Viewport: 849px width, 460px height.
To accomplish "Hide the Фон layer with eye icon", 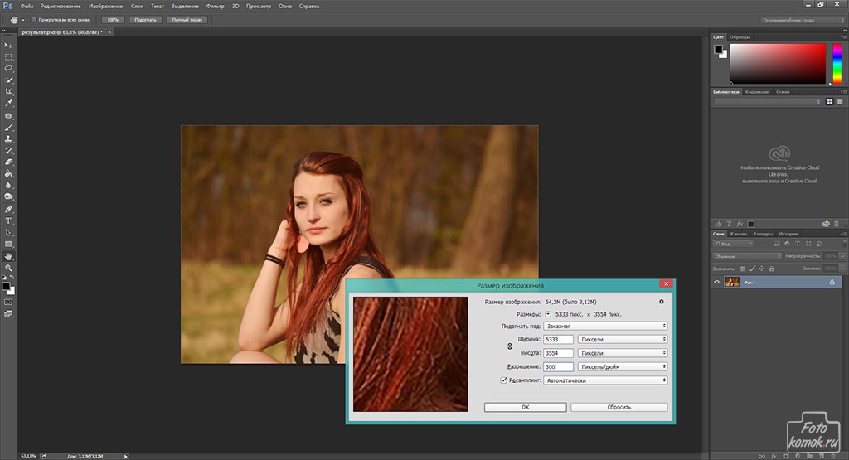I will point(717,283).
